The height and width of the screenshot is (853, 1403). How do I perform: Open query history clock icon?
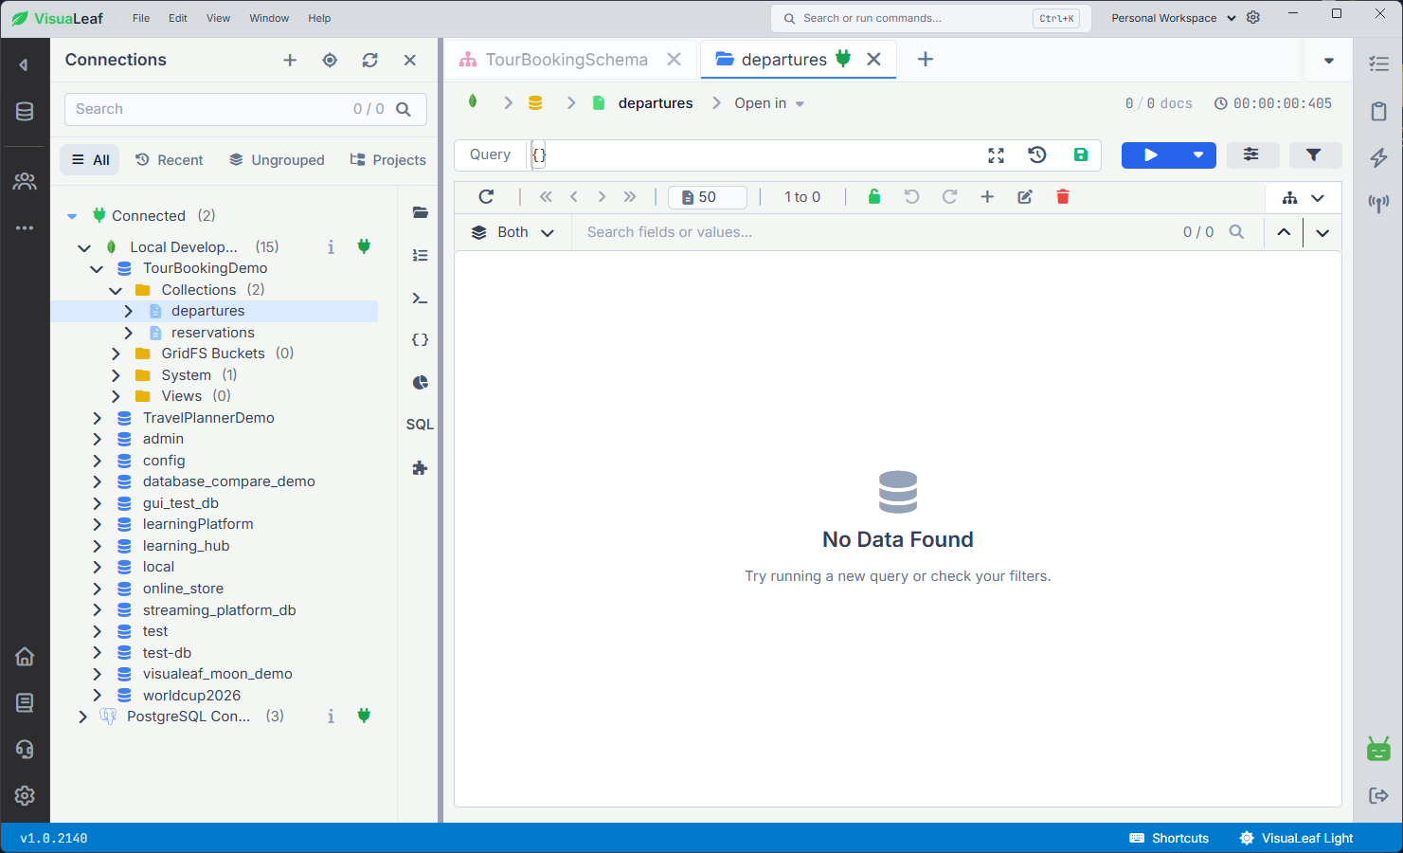tap(1037, 154)
